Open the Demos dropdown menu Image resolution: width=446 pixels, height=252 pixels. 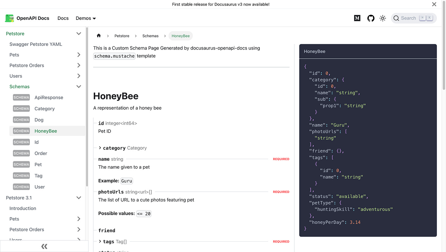86,18
